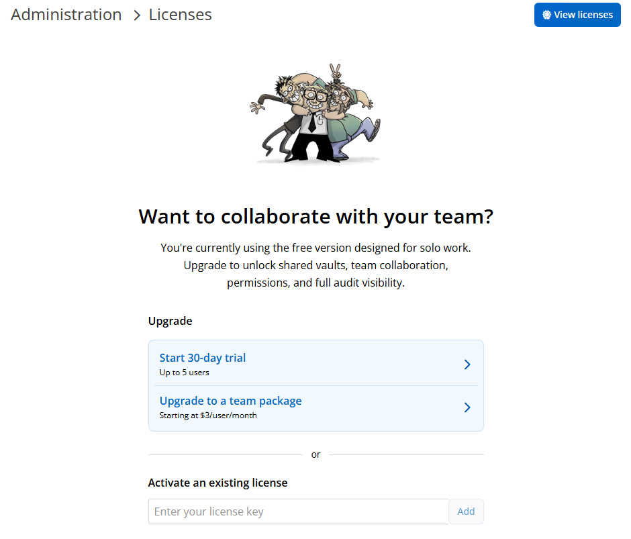Viewport: 631px width, 539px height.
Task: Click the arrow beside Start 30-day trial
Action: tap(467, 364)
